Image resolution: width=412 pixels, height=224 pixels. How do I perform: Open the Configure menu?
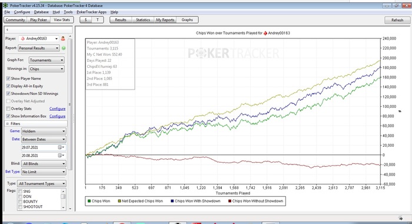[22, 12]
